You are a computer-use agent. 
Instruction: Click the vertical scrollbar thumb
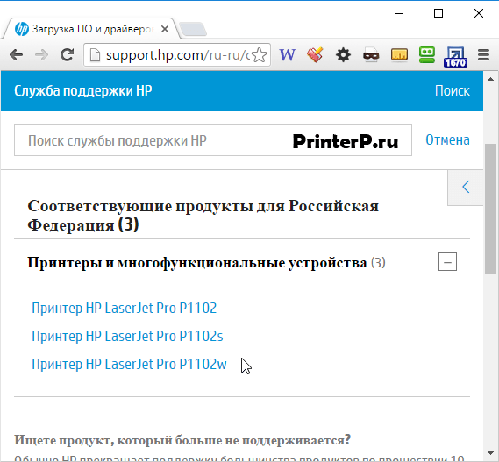pos(491,209)
